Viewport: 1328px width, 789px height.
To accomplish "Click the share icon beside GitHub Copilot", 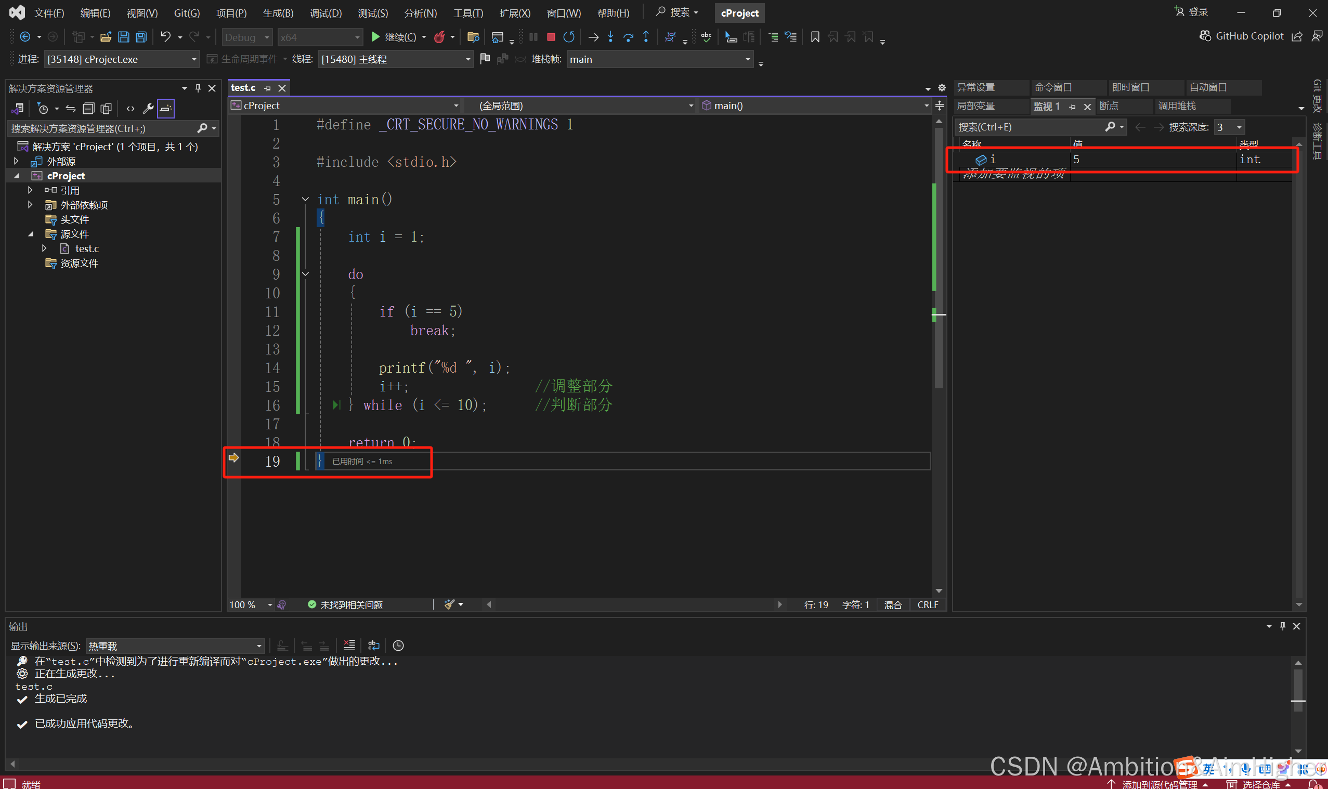I will [x=1297, y=36].
